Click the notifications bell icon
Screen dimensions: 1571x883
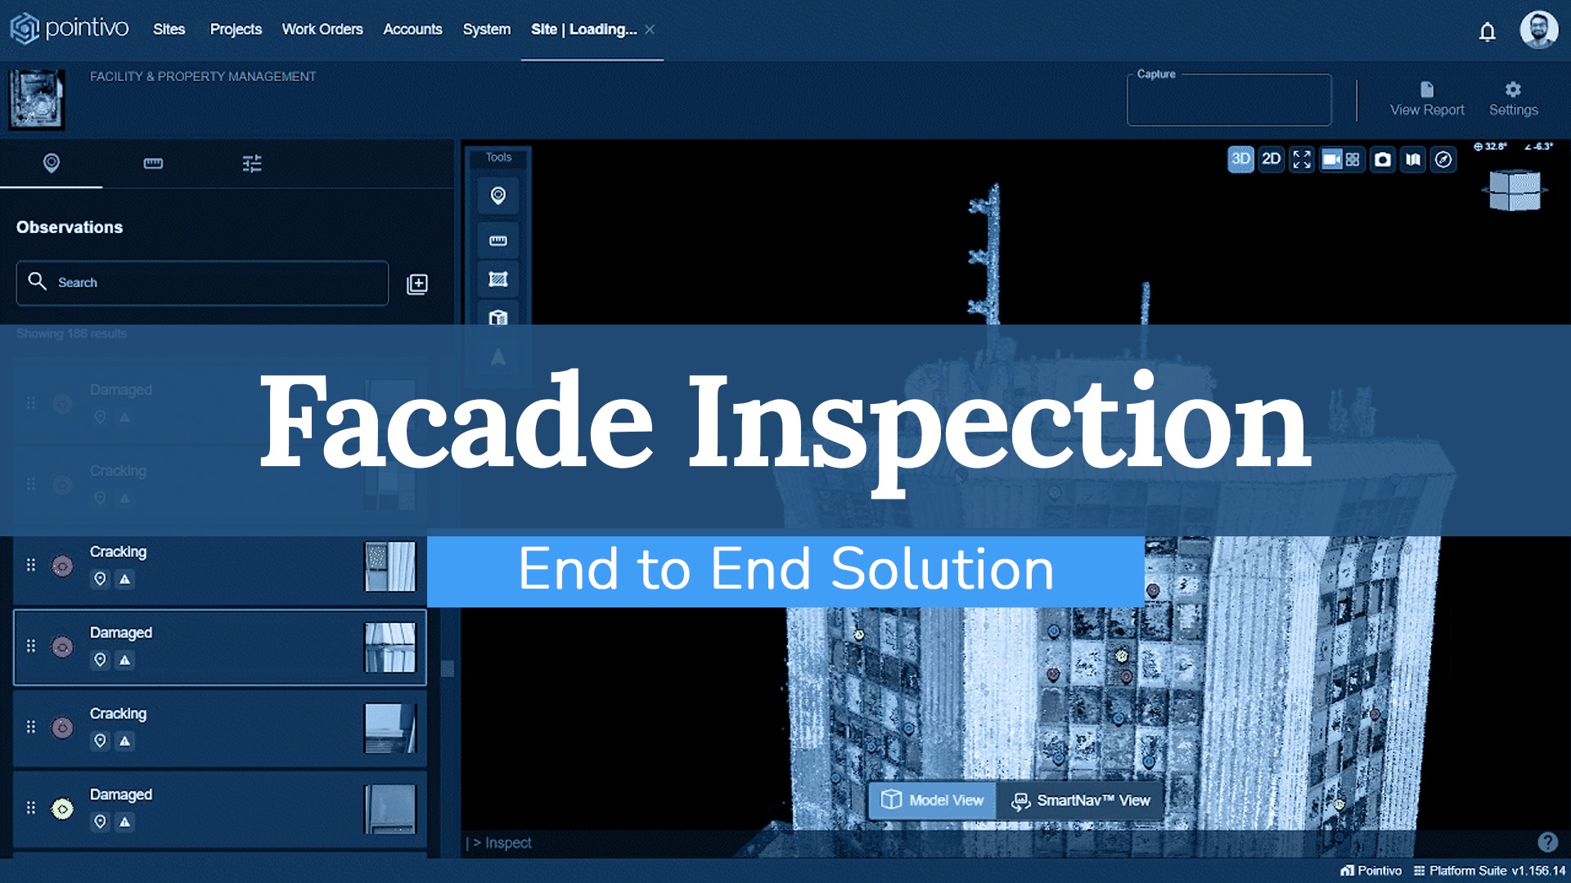coord(1487,29)
